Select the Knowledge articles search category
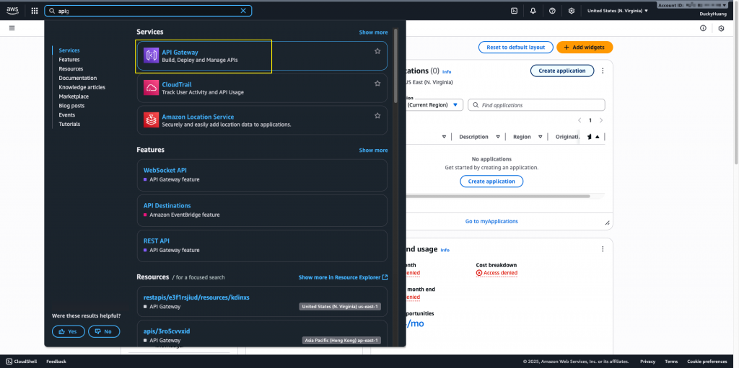The width and height of the screenshot is (739, 368). coord(82,88)
